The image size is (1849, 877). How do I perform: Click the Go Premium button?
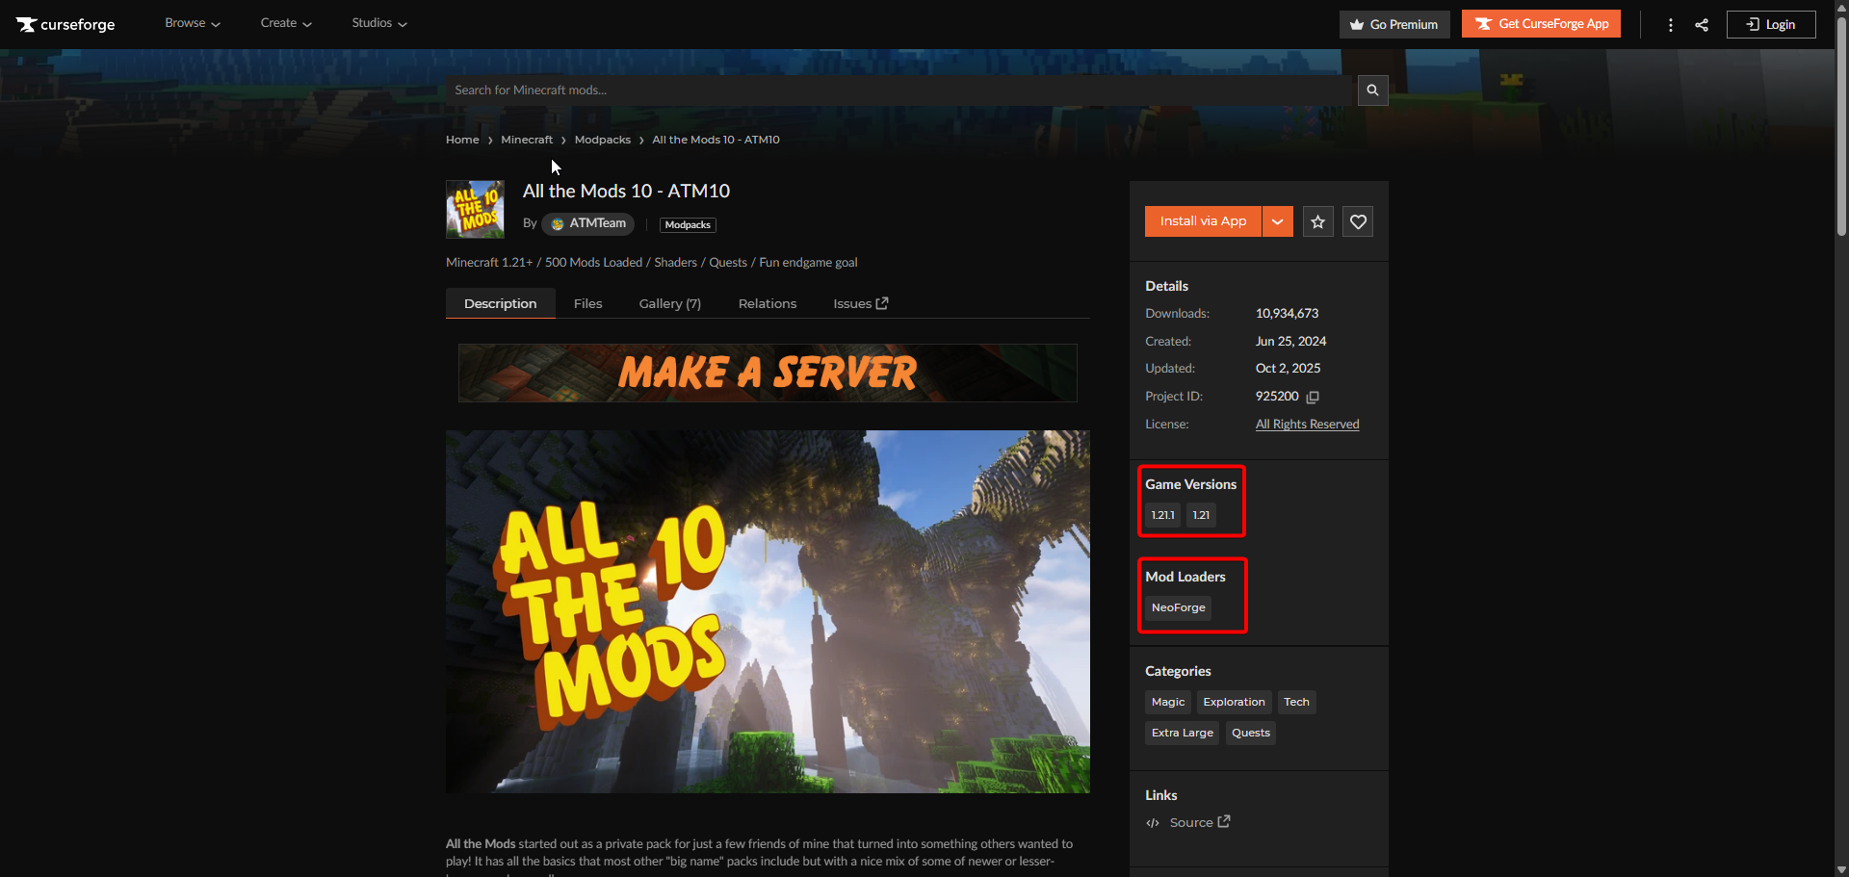[x=1393, y=24]
